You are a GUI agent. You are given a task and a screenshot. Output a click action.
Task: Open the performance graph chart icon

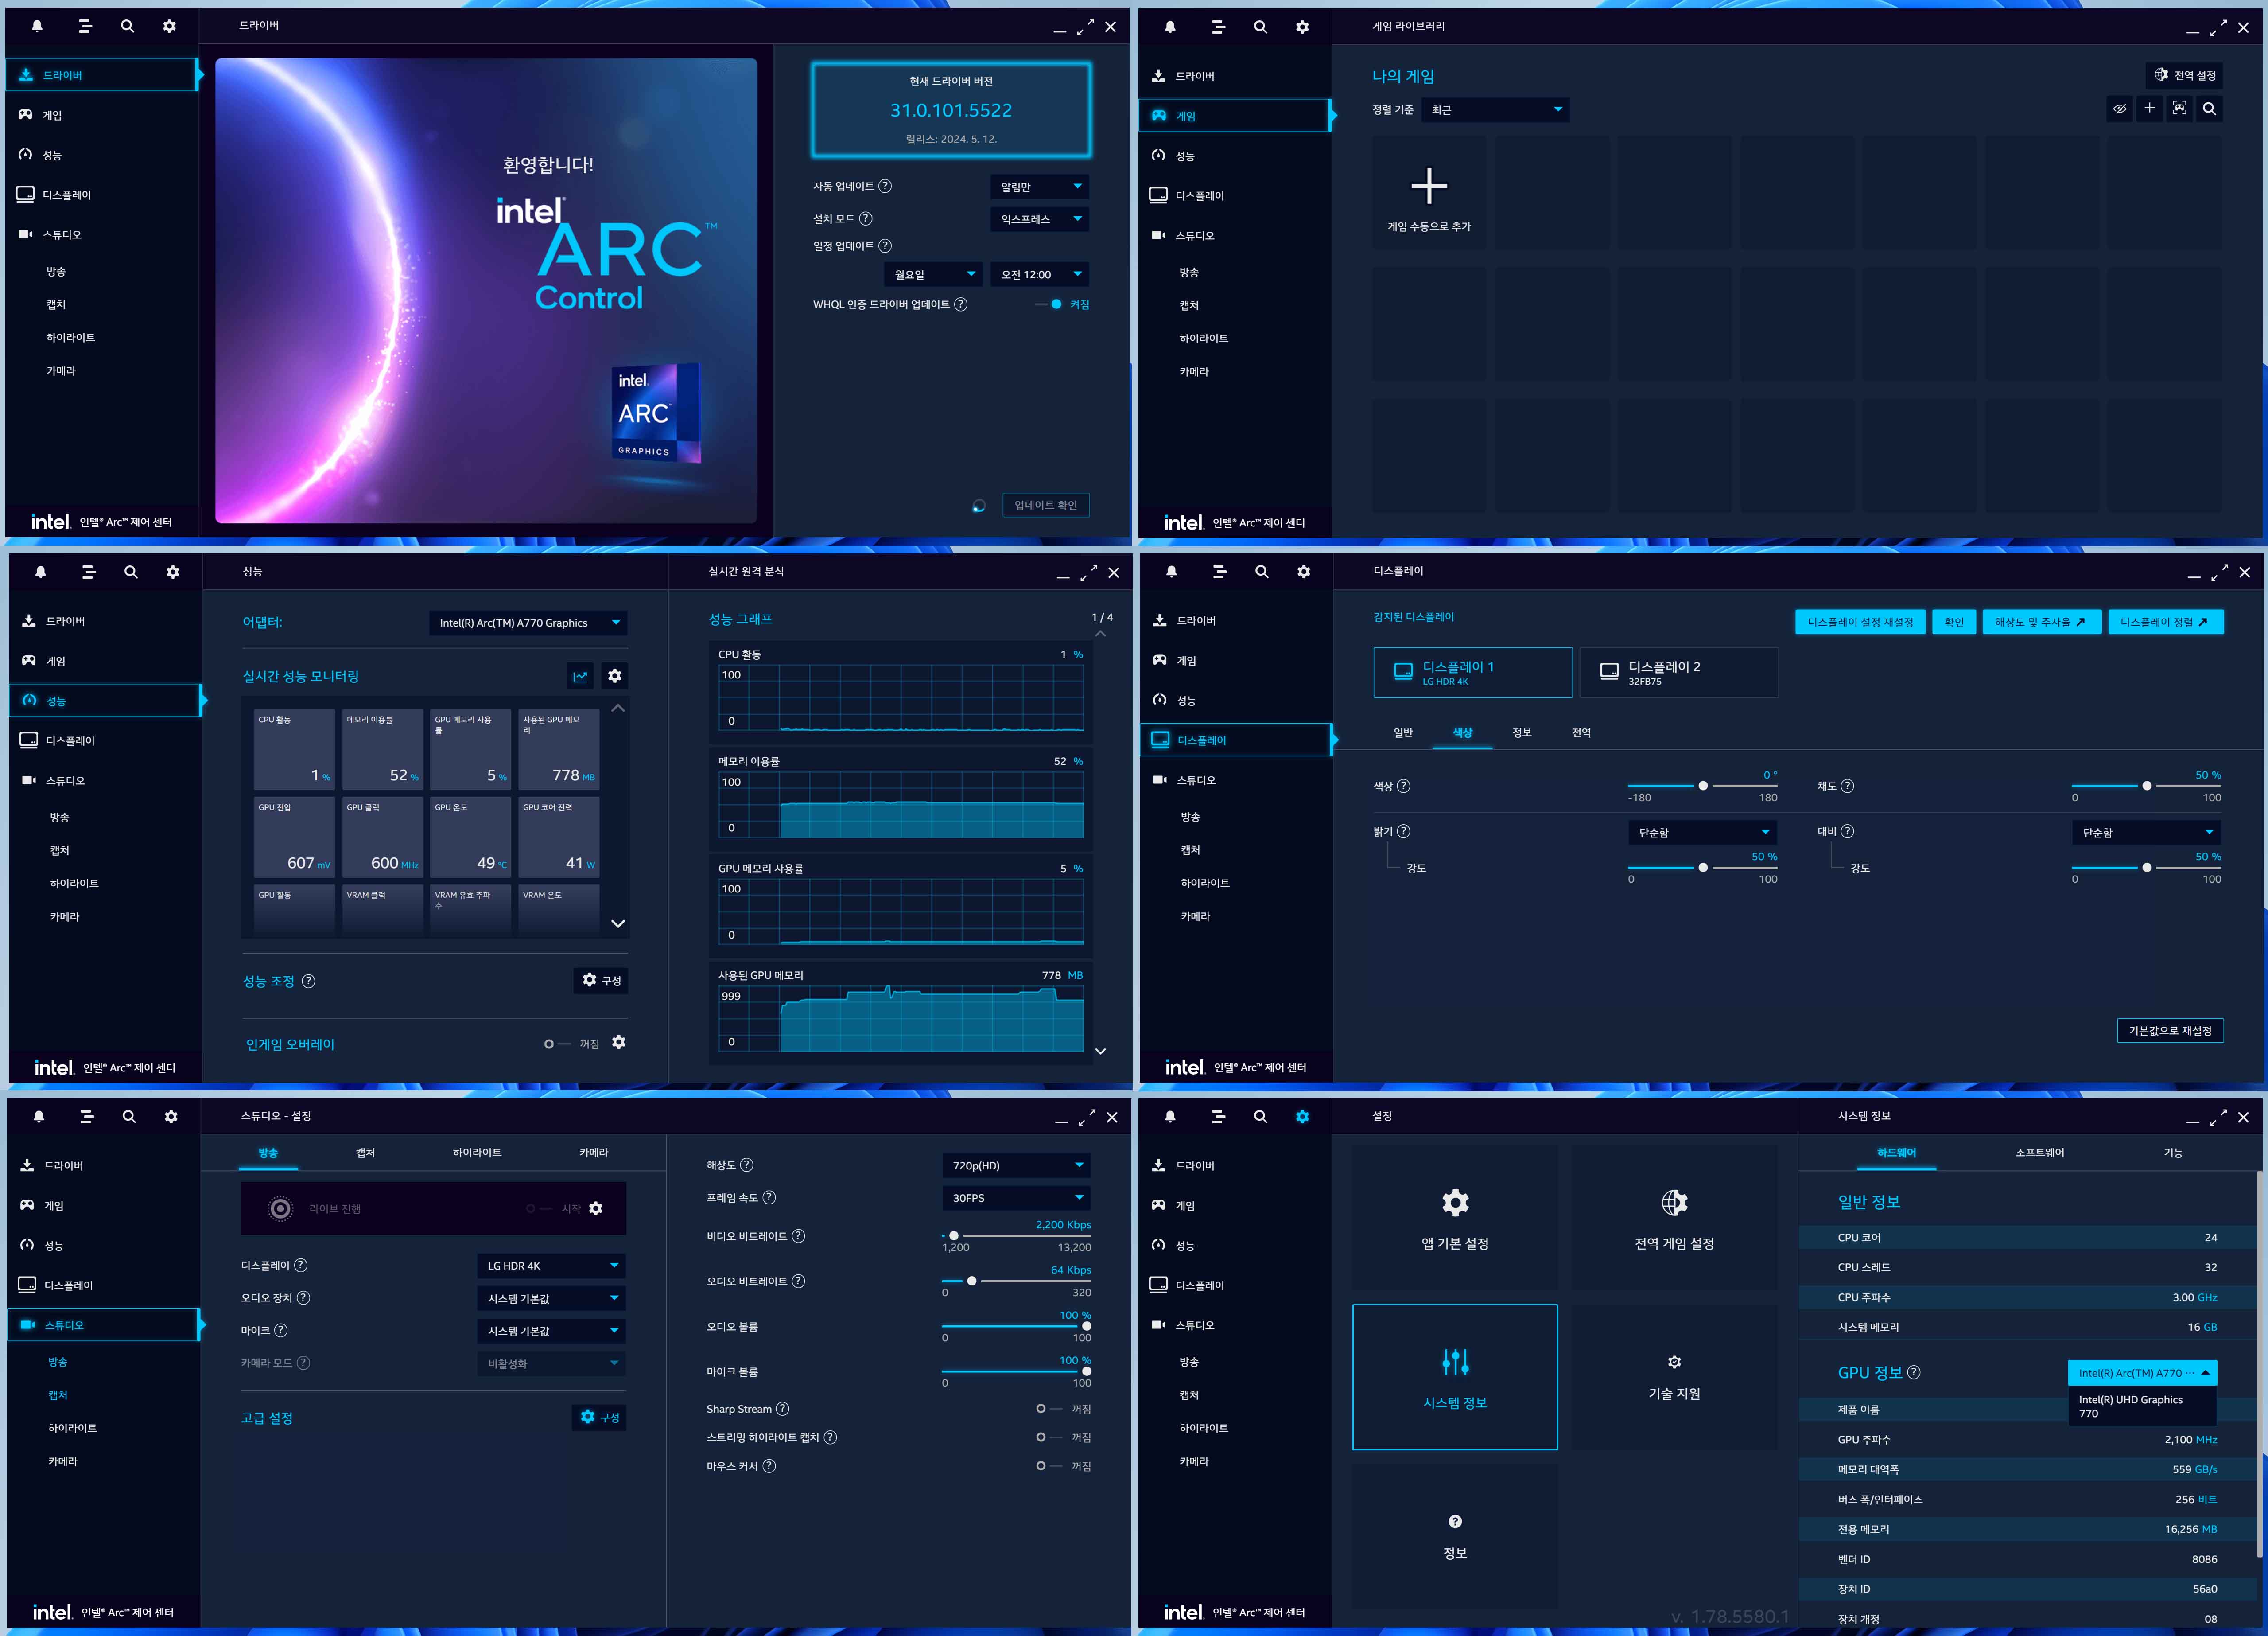[x=580, y=676]
